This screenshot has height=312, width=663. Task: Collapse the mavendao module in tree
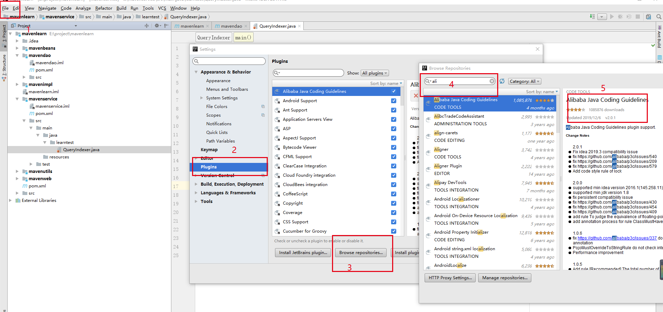[x=17, y=55]
